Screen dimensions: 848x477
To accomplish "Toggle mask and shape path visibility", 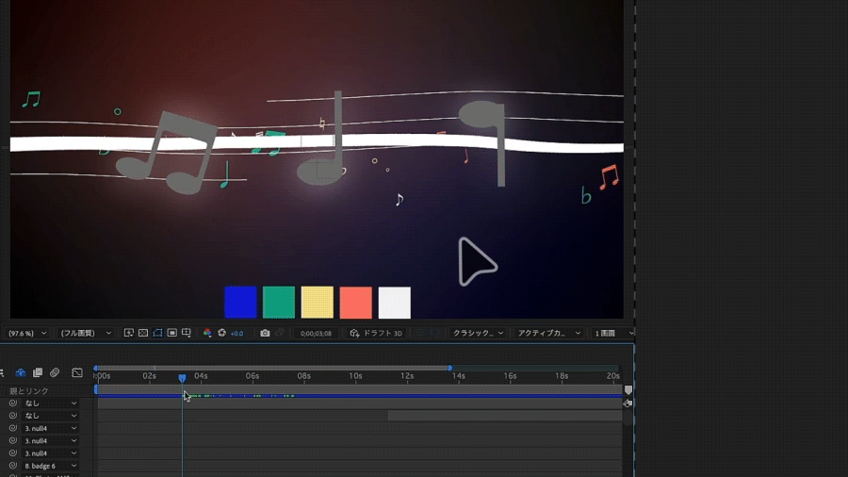I will (157, 333).
